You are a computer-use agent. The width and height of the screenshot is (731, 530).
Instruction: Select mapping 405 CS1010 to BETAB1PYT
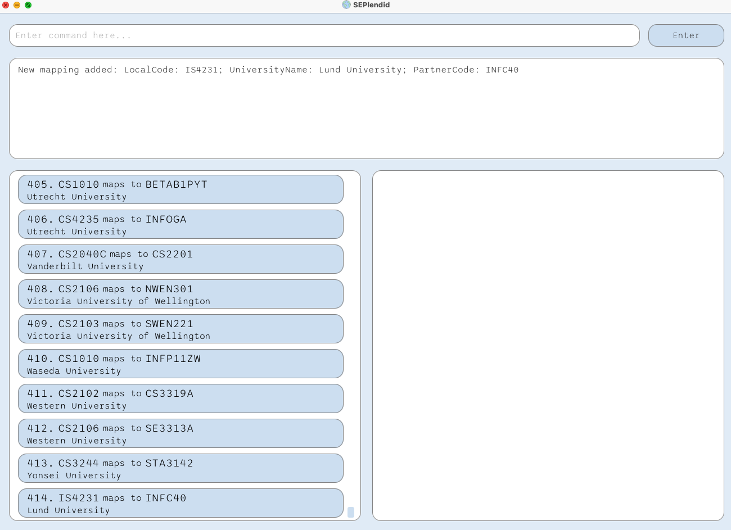[181, 189]
